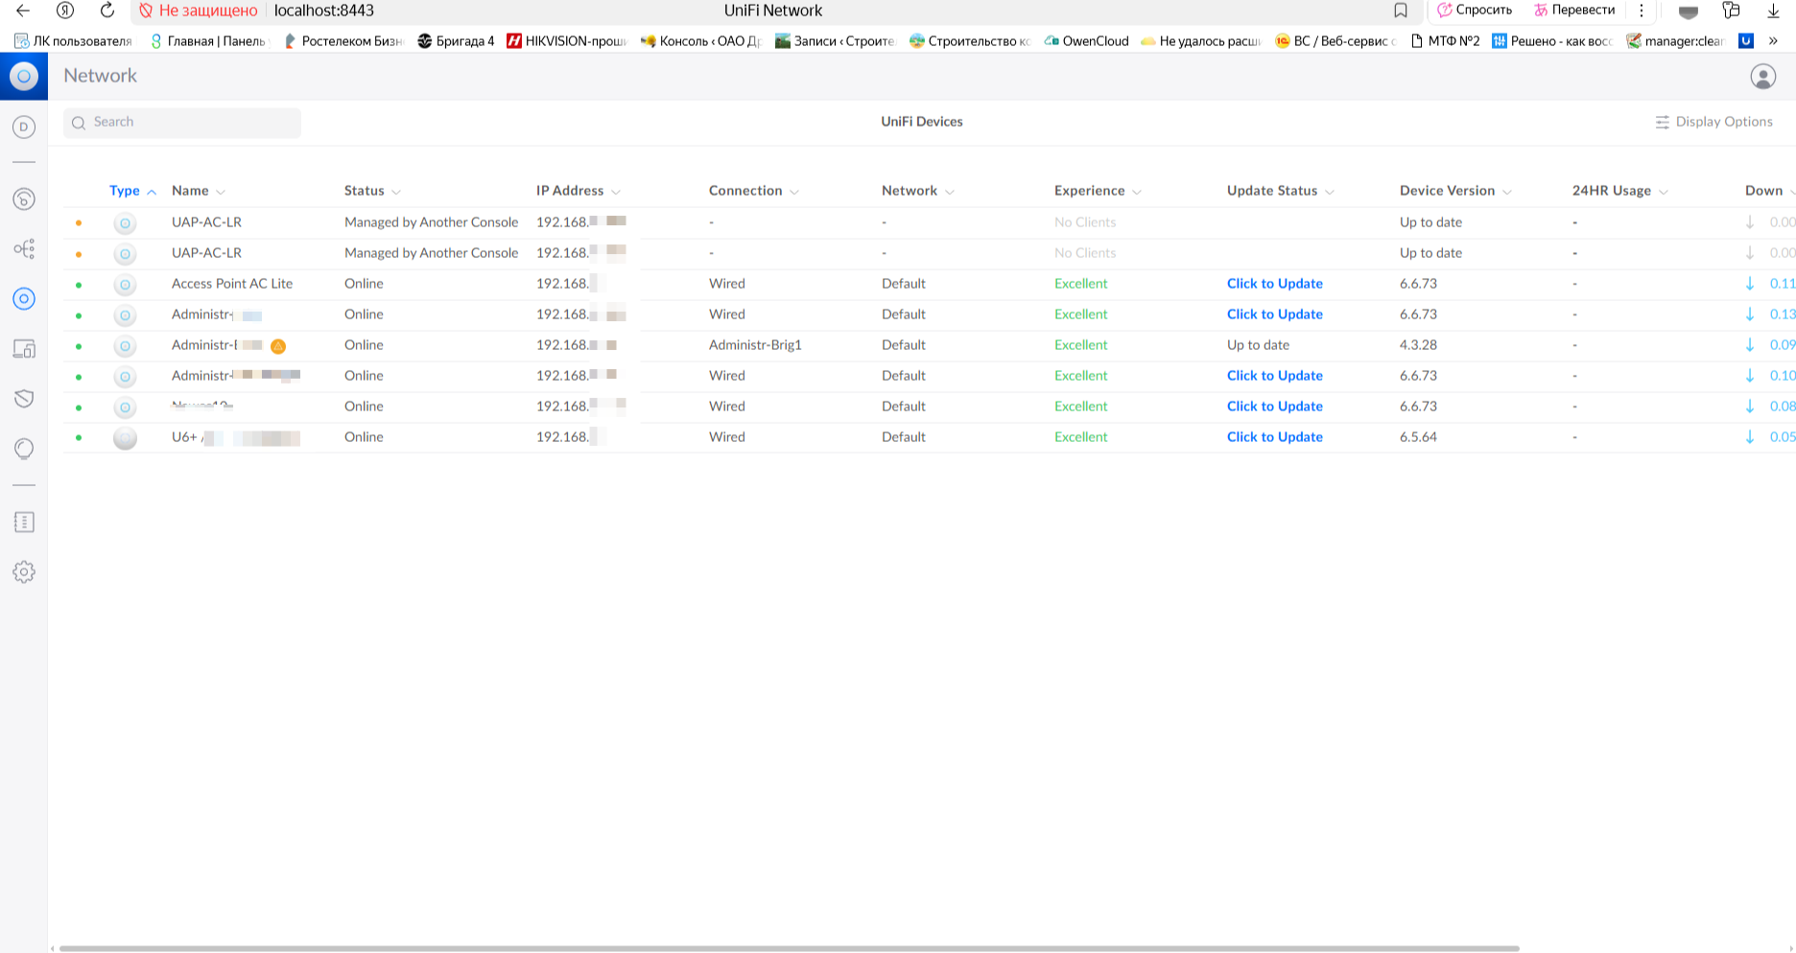
Task: Sort devices by Type column
Action: (x=125, y=191)
